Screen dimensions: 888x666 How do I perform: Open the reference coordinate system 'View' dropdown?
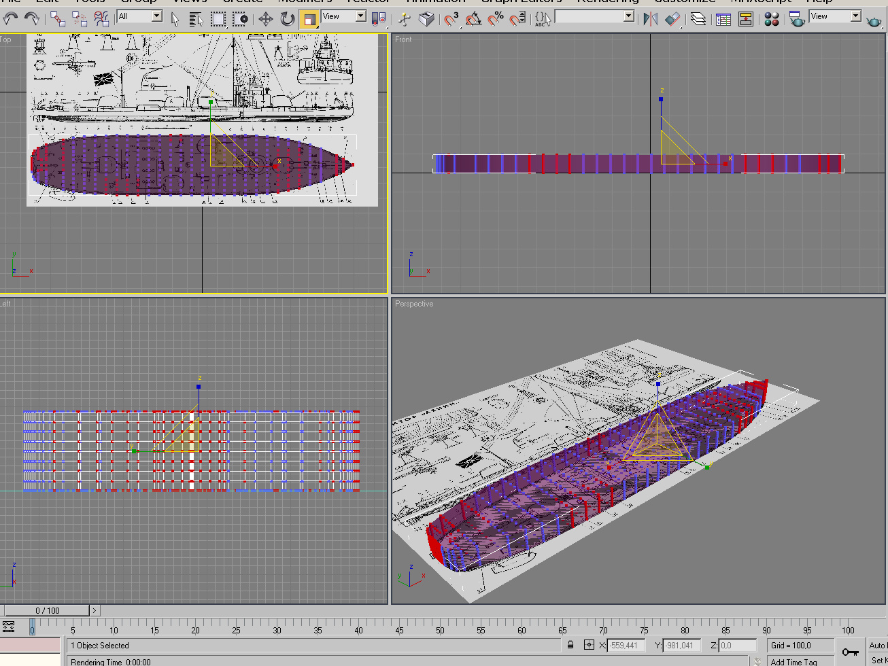tap(360, 16)
